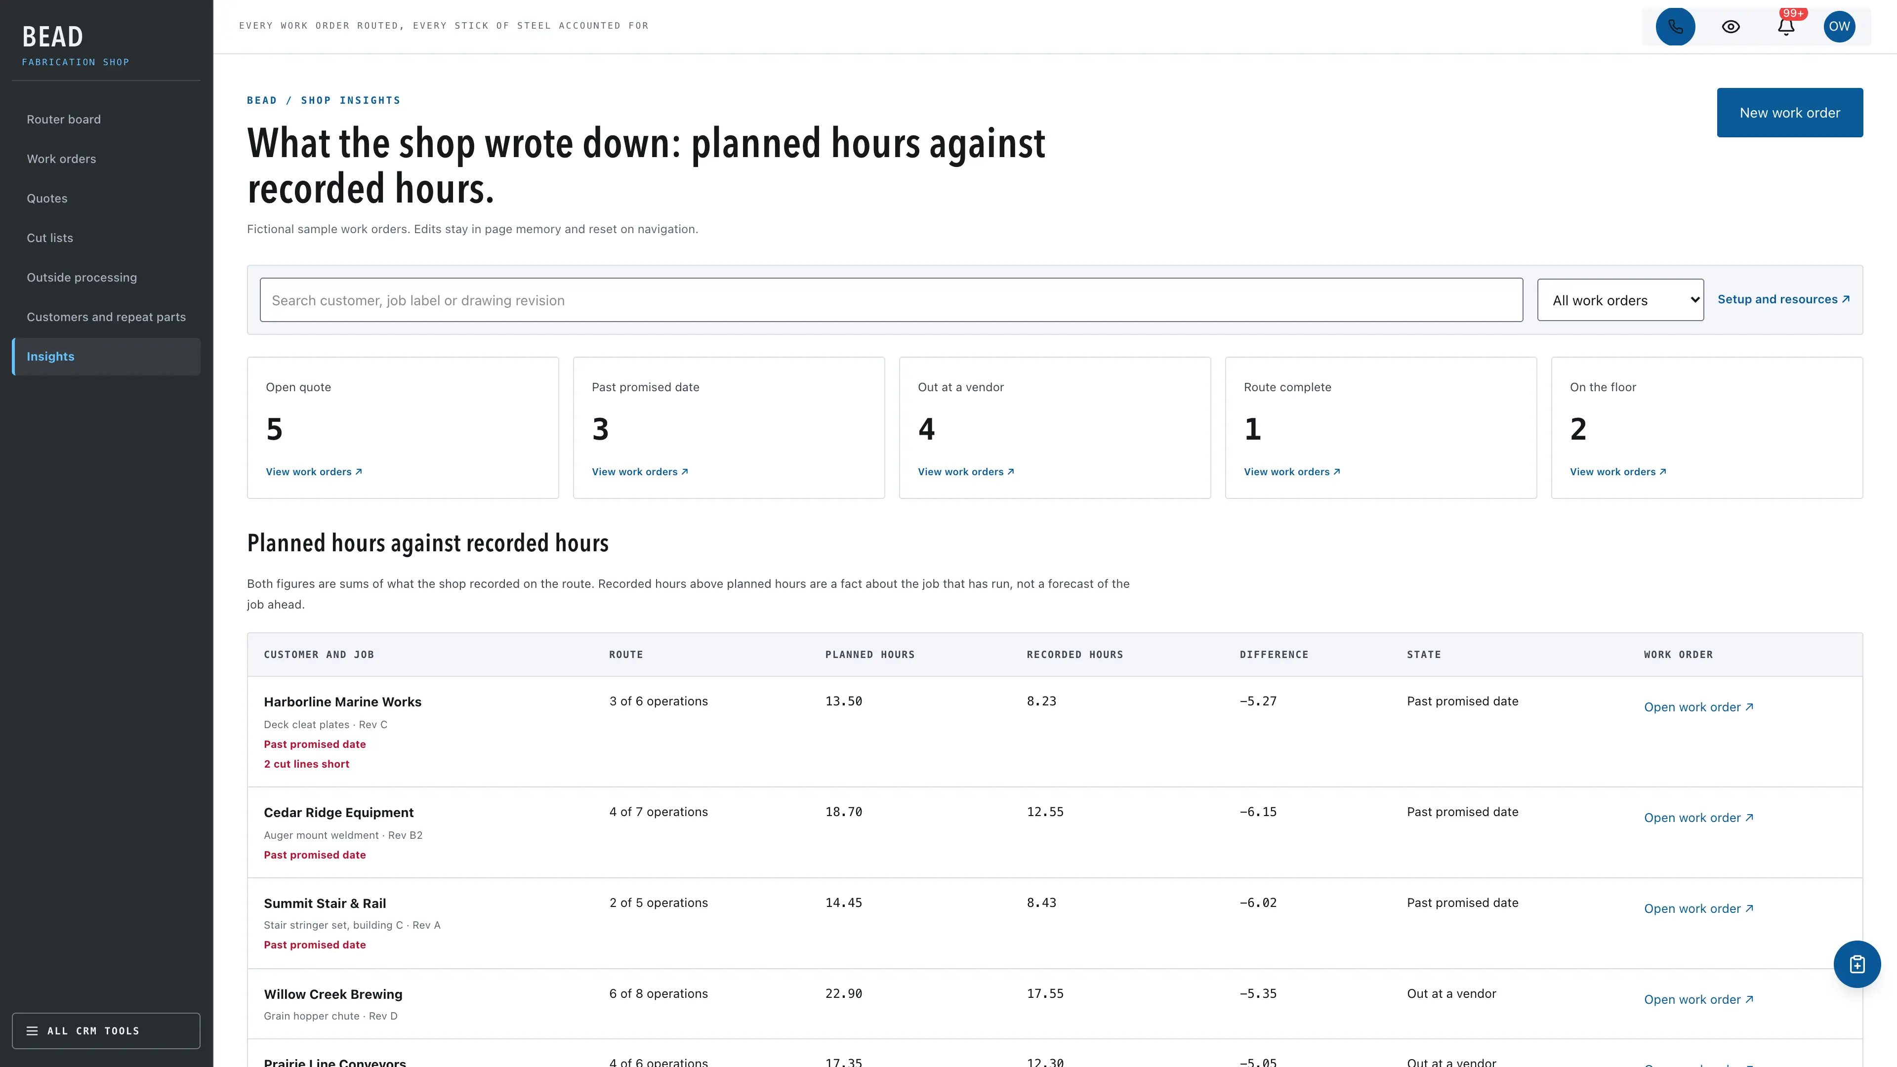Open the All CRM Tools menu
Screen dimensions: 1897x1067
(x=106, y=1030)
